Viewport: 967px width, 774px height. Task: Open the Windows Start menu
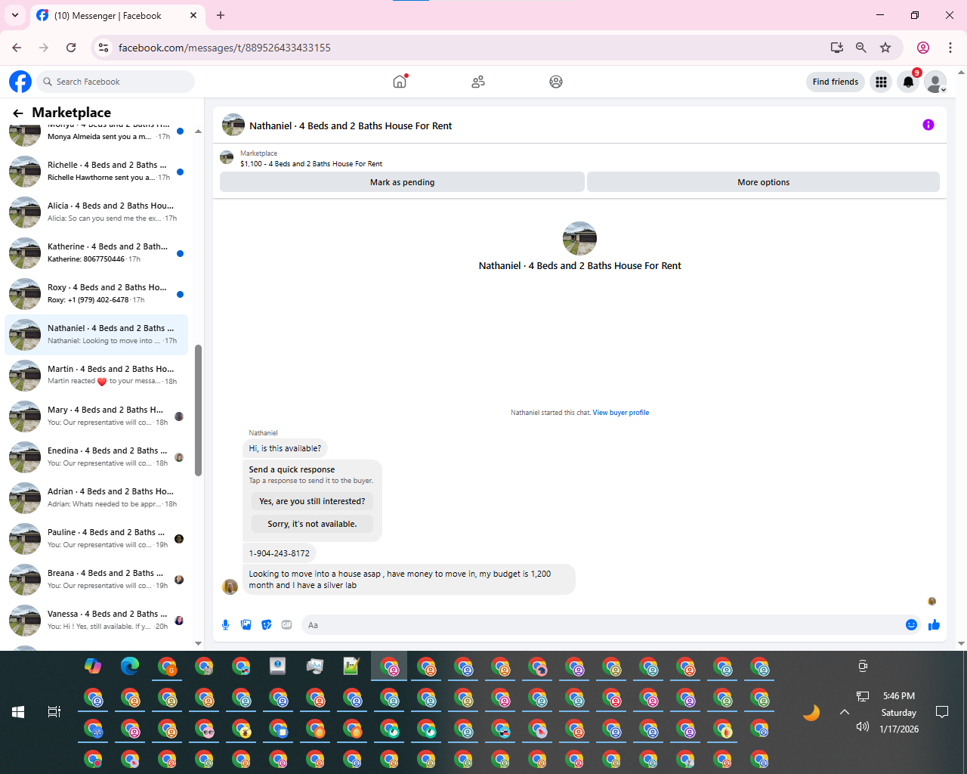18,712
